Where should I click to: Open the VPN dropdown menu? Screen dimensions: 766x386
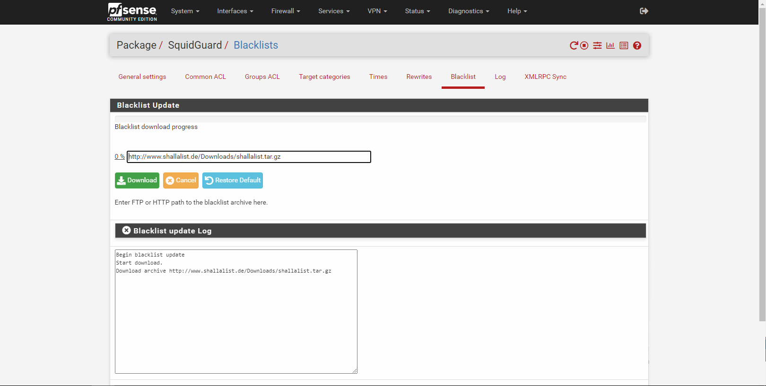[377, 11]
